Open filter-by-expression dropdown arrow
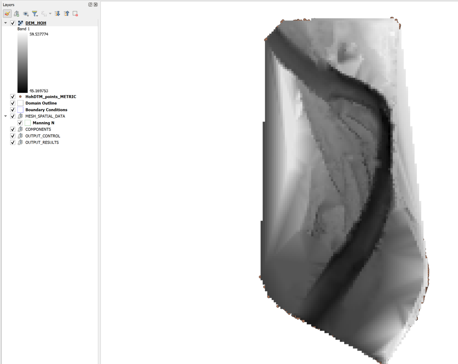 click(x=50, y=13)
